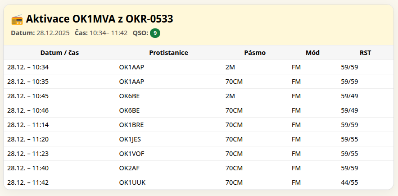Click the Protistanice column header
Screen dimensions: 398x196
click(168, 53)
